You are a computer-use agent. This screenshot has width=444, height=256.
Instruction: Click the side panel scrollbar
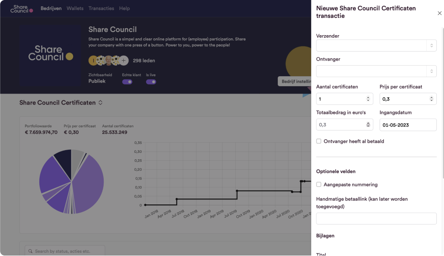pyautogui.click(x=443, y=103)
